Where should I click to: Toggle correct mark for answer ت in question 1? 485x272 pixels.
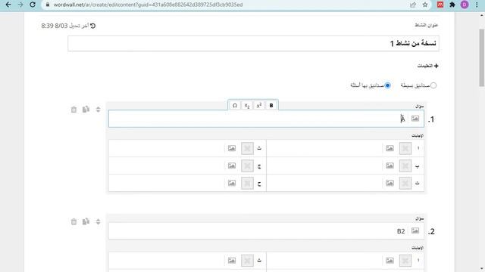405,183
